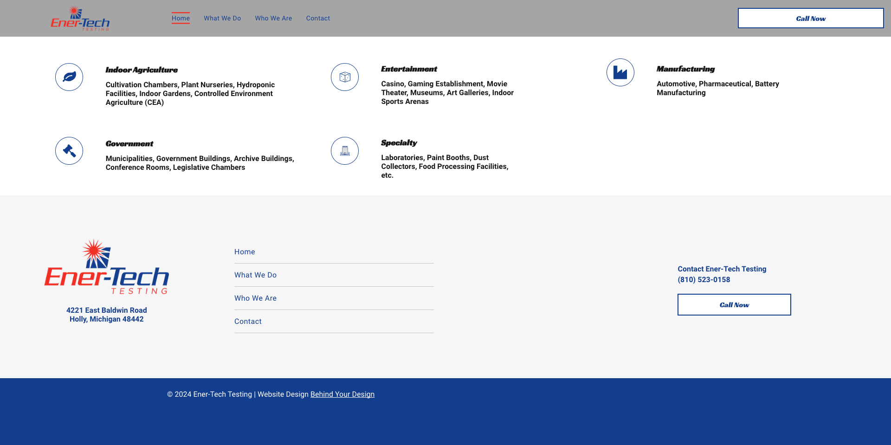Go to Who We Are in header
Image resolution: width=891 pixels, height=445 pixels.
[x=273, y=19]
